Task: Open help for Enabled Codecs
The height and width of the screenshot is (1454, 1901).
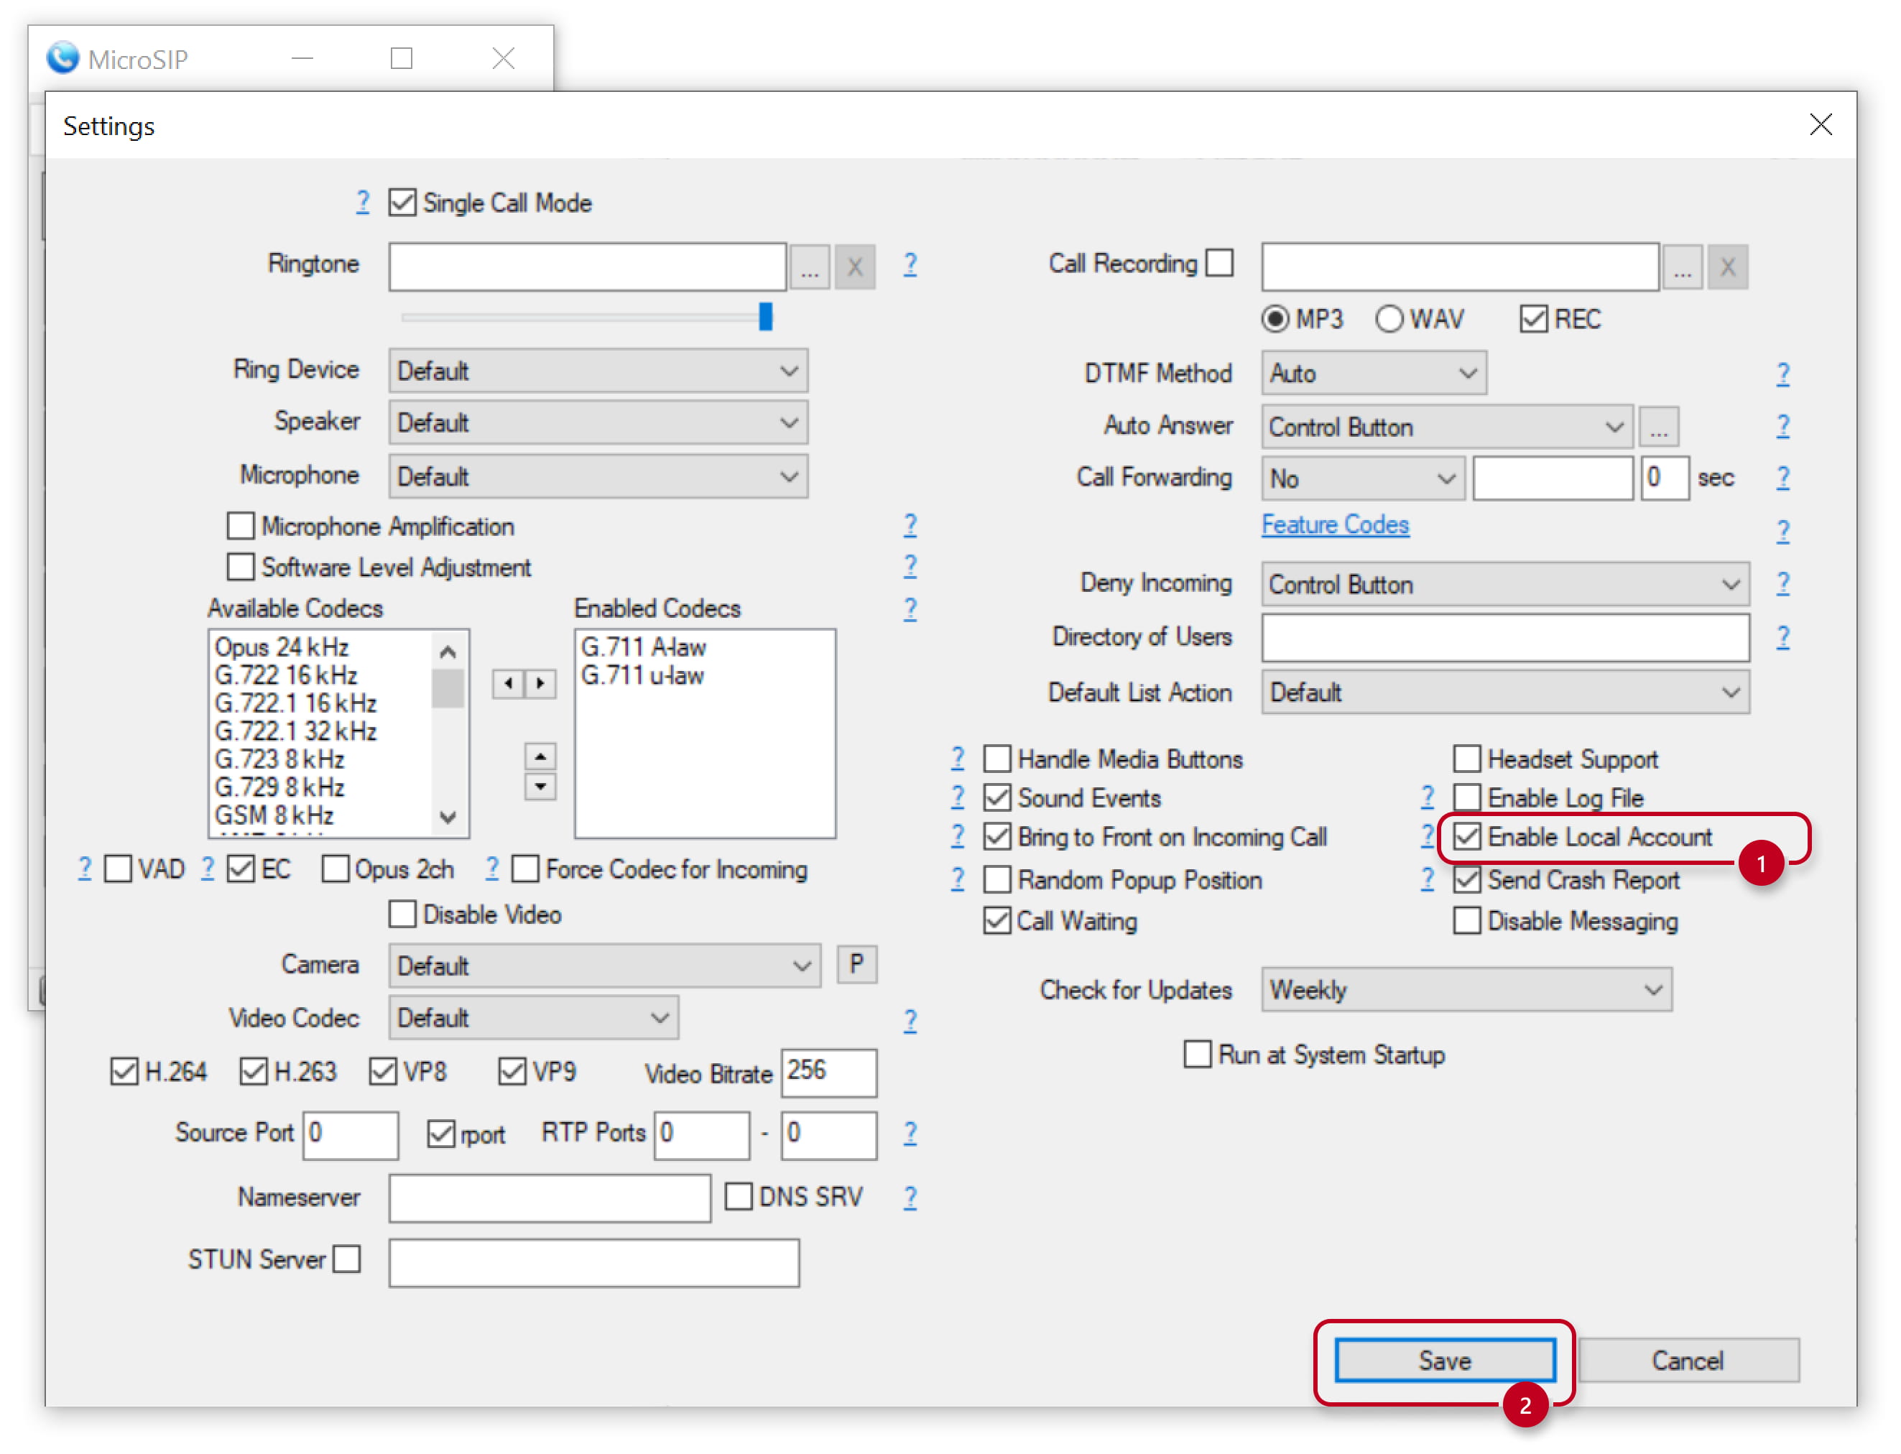Action: coord(910,609)
